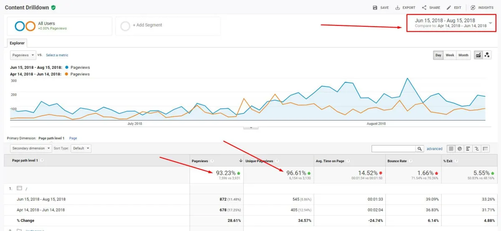This screenshot has width=501, height=231.
Task: Click the EDIT pencil icon
Action: tap(449, 8)
